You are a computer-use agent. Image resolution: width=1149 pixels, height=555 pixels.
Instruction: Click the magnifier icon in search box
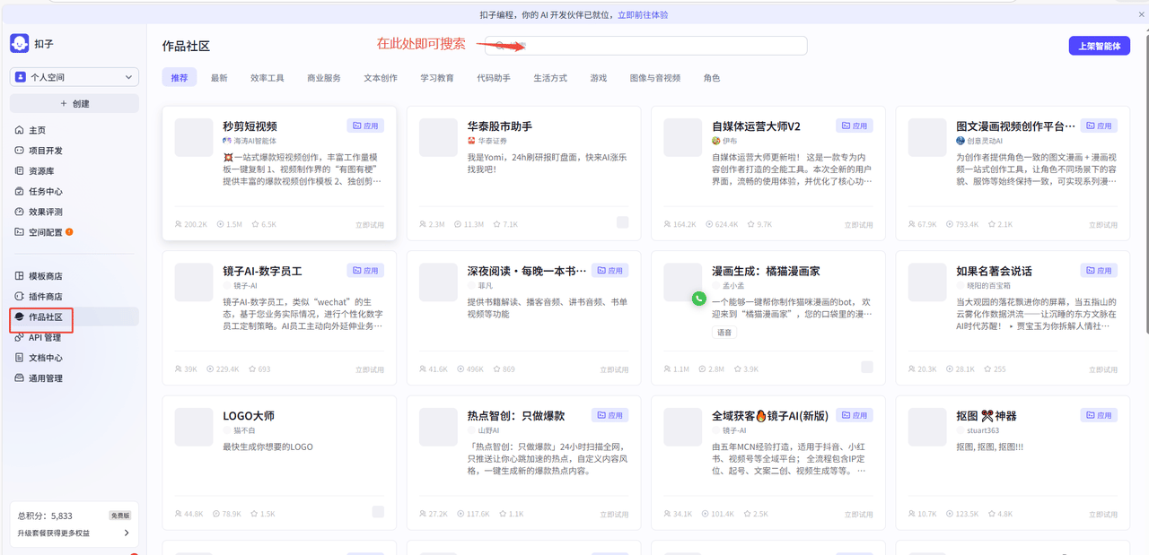500,46
